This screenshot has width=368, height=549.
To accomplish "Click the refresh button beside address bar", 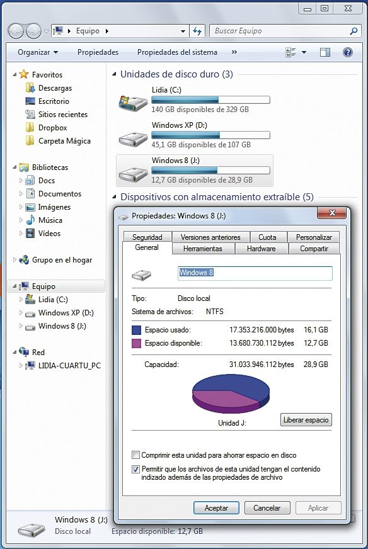I will [x=197, y=31].
